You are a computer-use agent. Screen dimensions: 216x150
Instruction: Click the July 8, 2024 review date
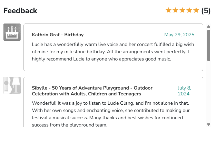(x=184, y=91)
